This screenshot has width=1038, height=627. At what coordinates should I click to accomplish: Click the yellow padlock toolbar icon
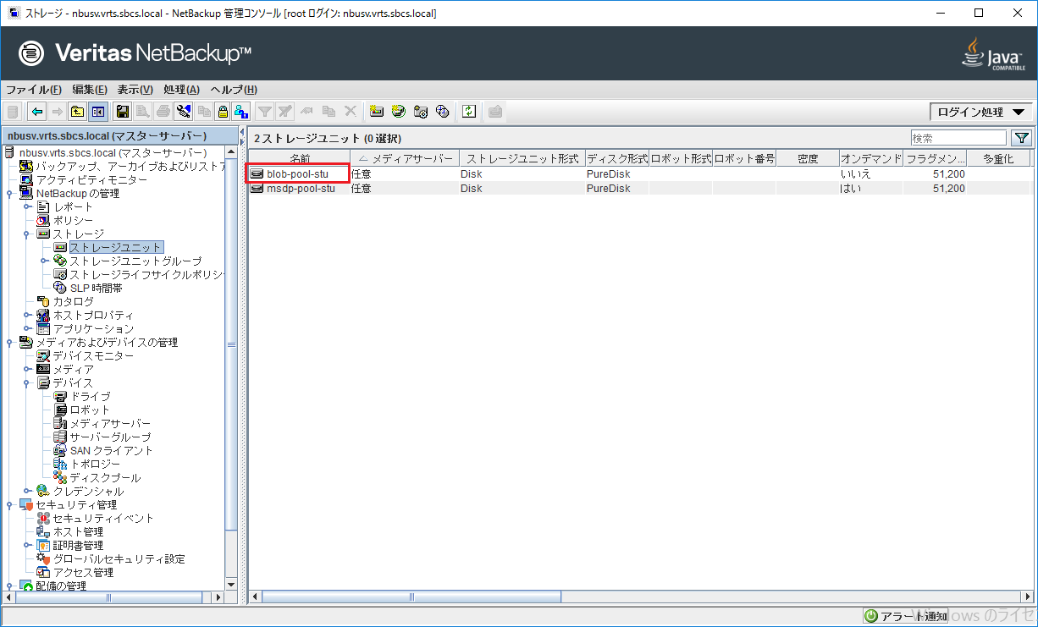(222, 111)
